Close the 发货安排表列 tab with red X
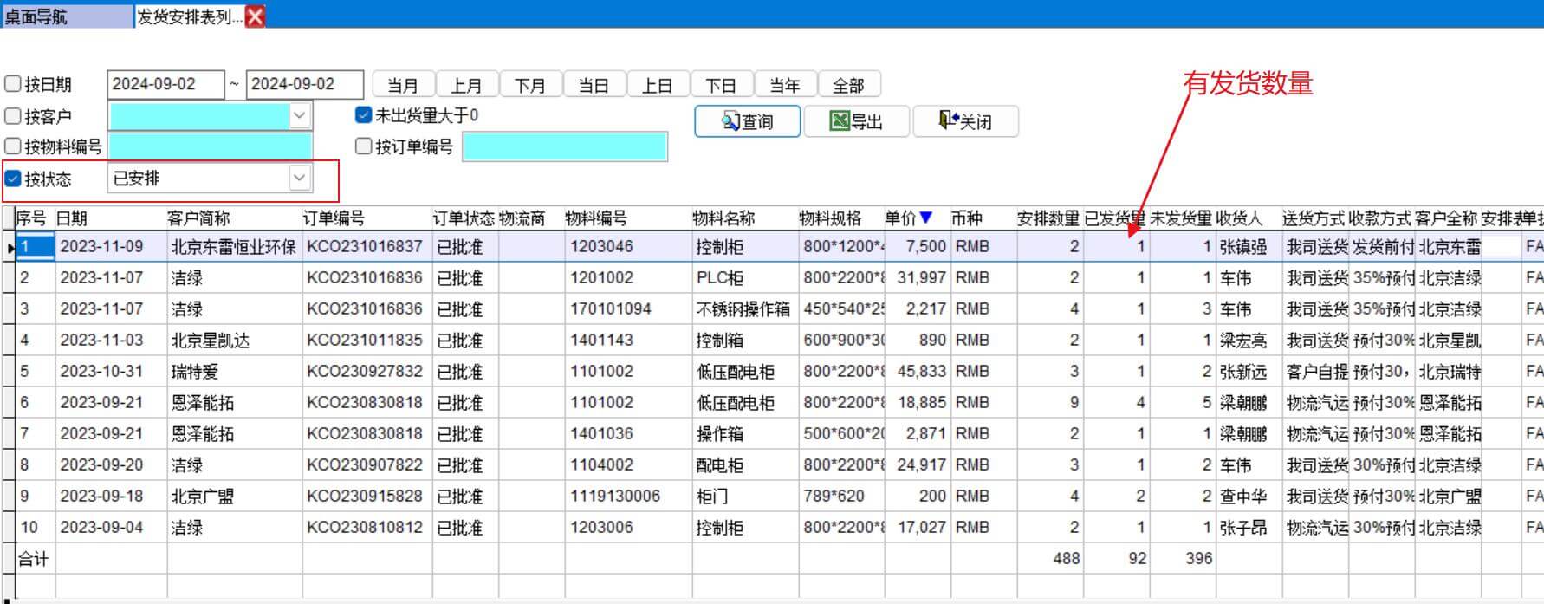1544x604 pixels. pos(256,16)
